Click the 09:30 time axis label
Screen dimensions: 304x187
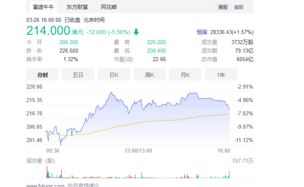point(52,151)
